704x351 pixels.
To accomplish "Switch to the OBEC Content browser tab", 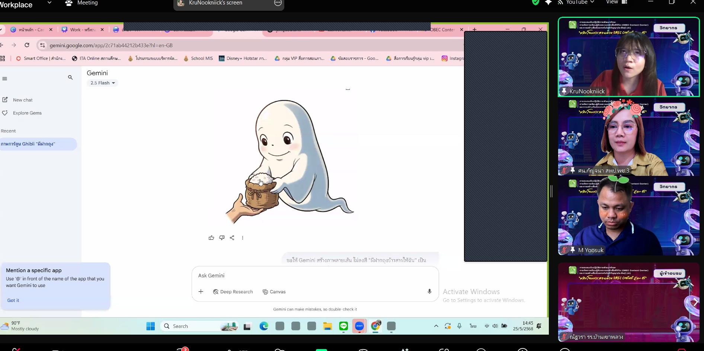I will [442, 30].
